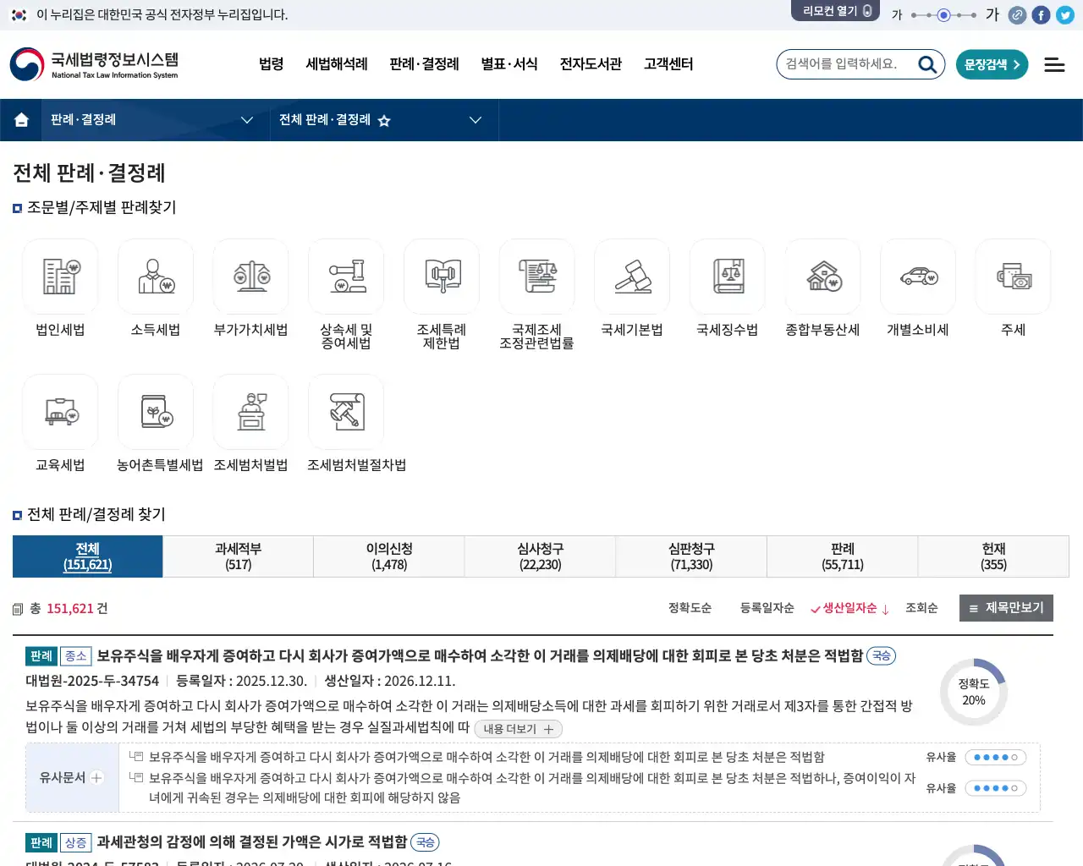Open the 개별소비세 car icon
Screen dimensions: 1083x866
[x=918, y=277]
